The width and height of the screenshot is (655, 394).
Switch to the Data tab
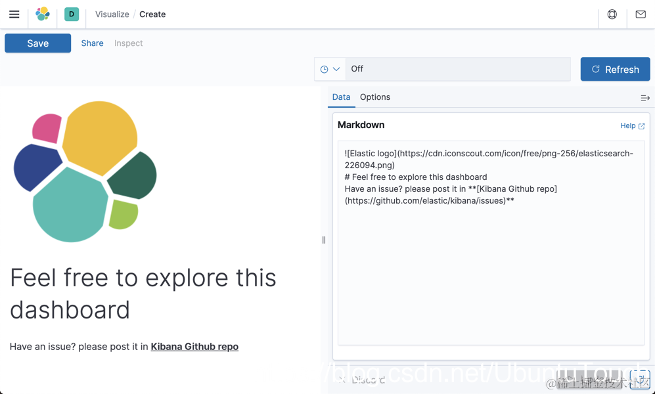341,97
